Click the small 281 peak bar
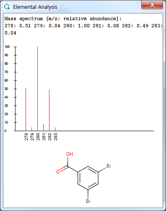The height and width of the screenshot is (211, 166). pyautogui.click(x=43, y=127)
